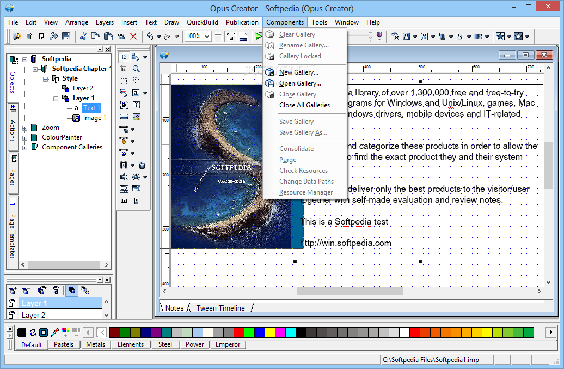The width and height of the screenshot is (564, 369).
Task: Choose Close All Galleries menu entry
Action: (305, 105)
